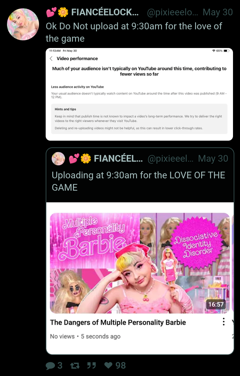Click the May 30 date on main tweet
Image resolution: width=240 pixels, height=376 pixels.
point(218,12)
